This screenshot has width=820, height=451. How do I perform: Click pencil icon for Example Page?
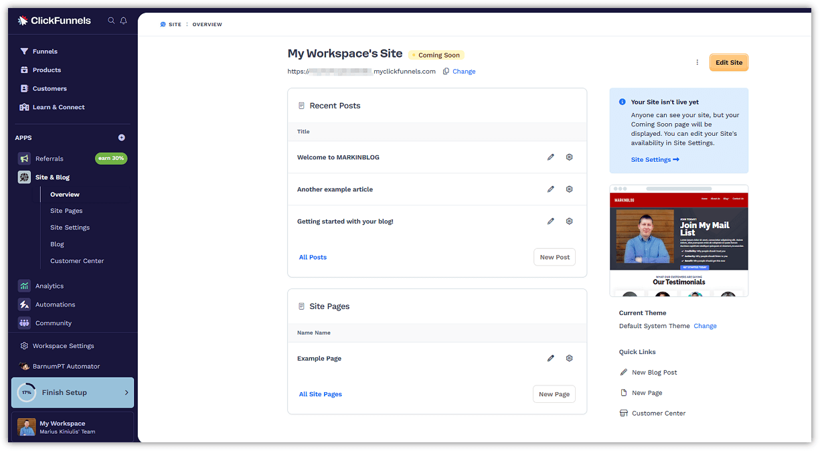coord(551,359)
